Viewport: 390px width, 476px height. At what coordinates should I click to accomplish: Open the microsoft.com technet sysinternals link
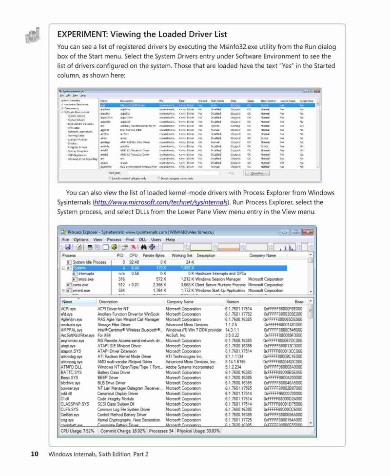click(161, 202)
